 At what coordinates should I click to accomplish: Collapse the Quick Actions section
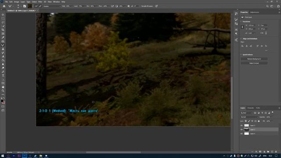pos(241,54)
